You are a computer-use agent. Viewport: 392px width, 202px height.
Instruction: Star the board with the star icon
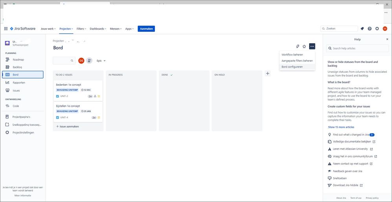tap(304, 46)
